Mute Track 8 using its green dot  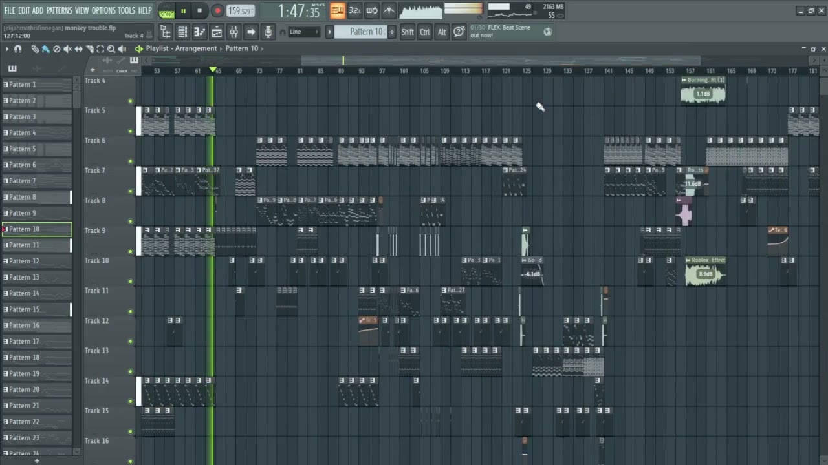point(131,222)
